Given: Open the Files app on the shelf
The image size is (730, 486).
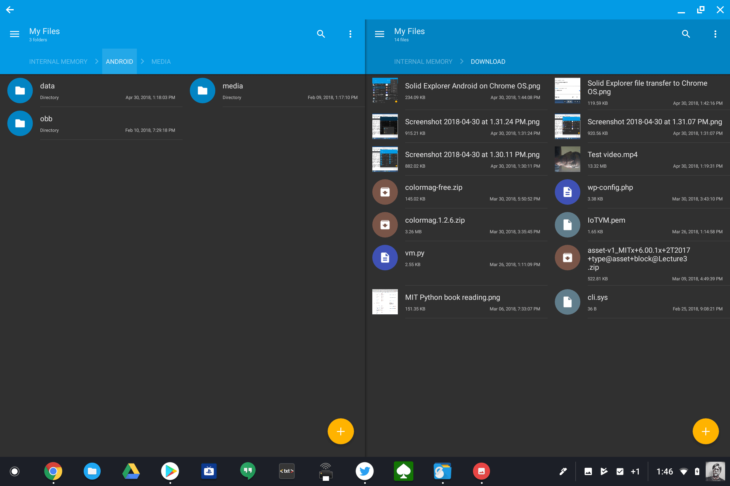Looking at the screenshot, I should pyautogui.click(x=92, y=471).
